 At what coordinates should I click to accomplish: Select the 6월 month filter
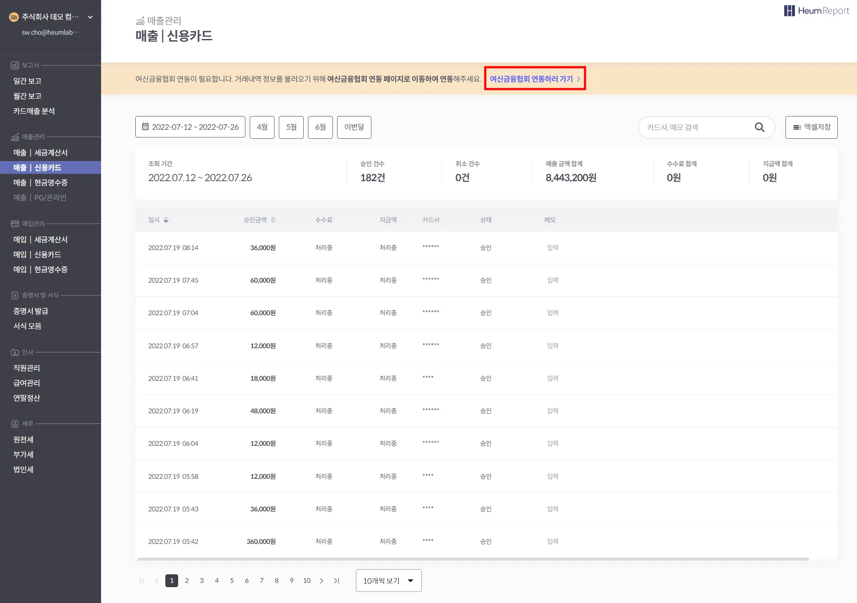(320, 127)
